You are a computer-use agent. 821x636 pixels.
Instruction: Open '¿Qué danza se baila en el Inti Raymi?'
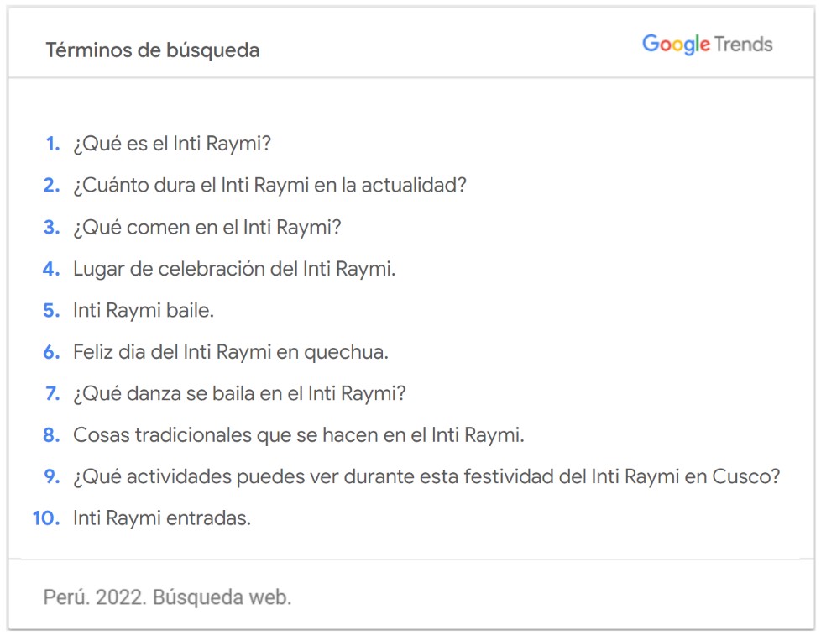point(239,393)
